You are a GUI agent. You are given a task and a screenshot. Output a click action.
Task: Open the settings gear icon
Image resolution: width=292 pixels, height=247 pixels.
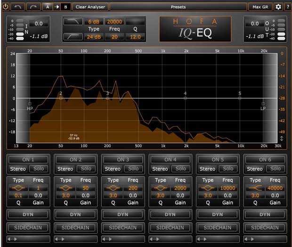click(x=278, y=7)
